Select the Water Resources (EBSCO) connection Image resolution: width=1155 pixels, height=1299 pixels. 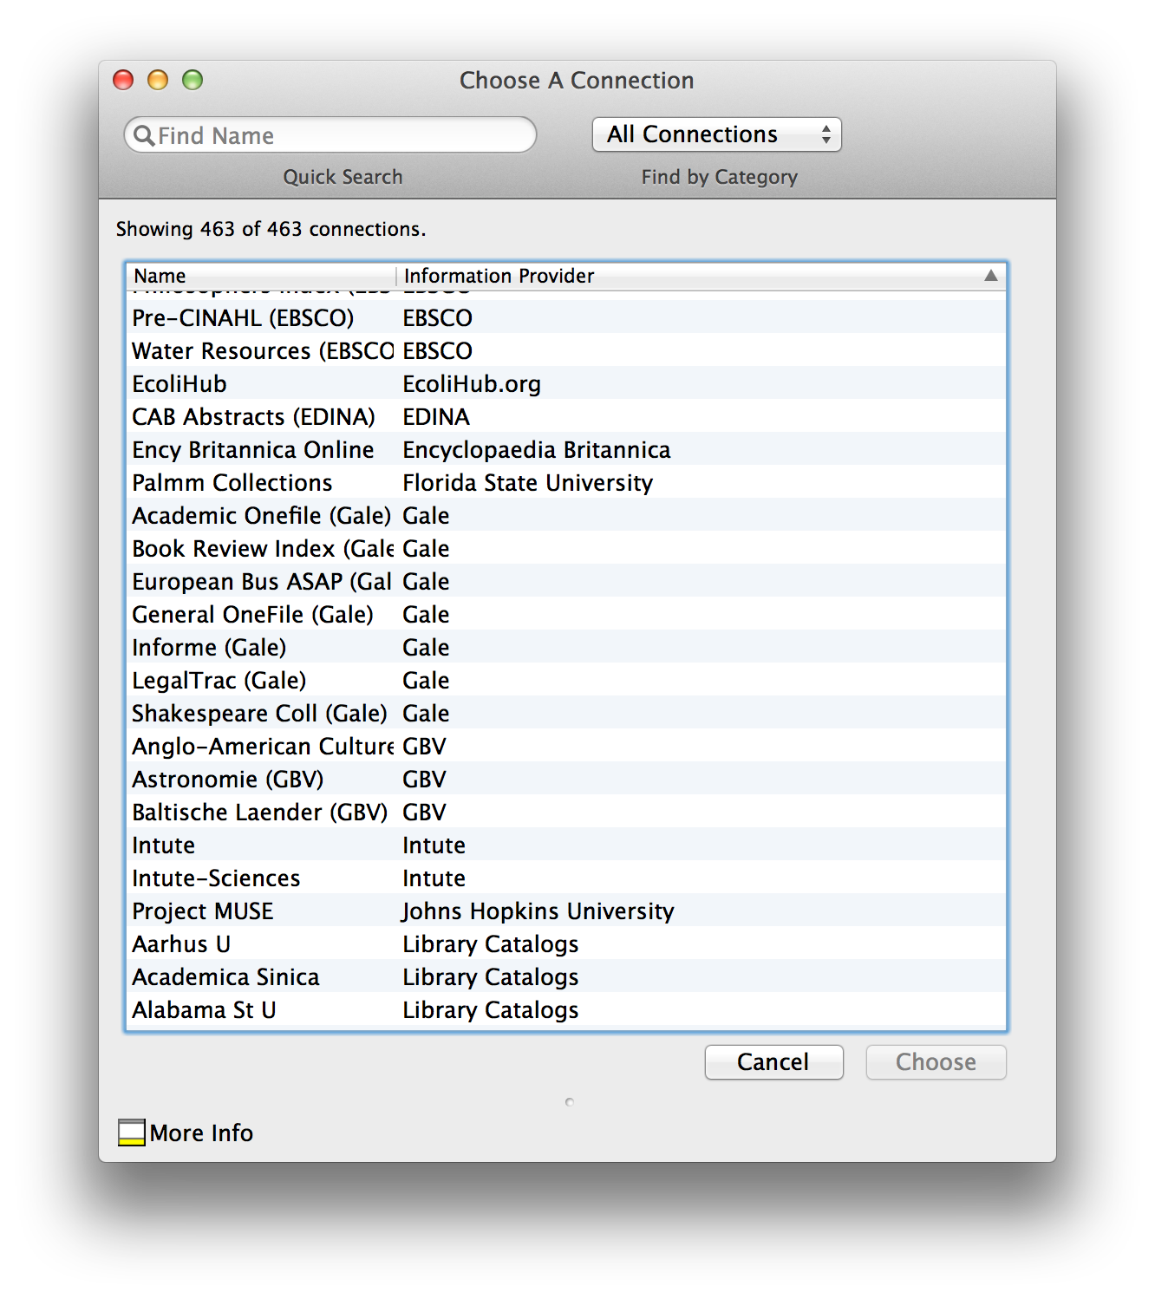[566, 350]
